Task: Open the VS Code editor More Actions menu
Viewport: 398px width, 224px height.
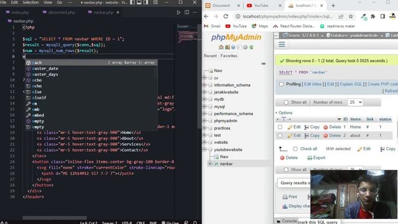Action: coord(195,12)
